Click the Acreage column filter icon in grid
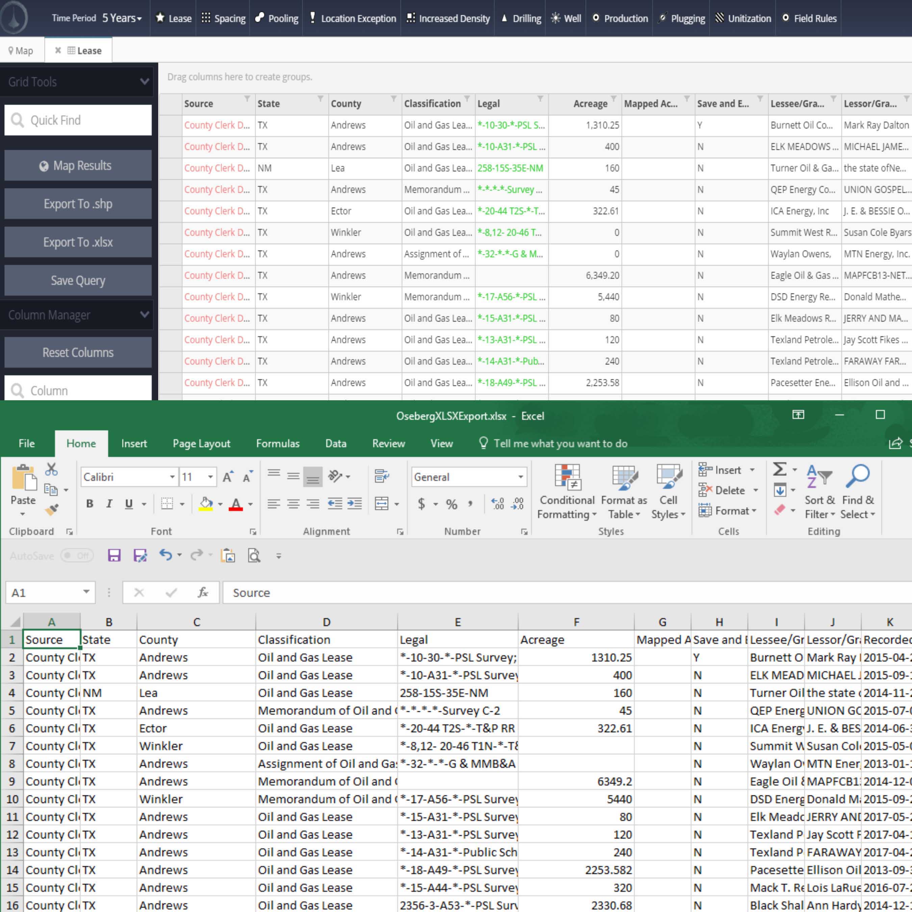The image size is (912, 912). click(614, 98)
